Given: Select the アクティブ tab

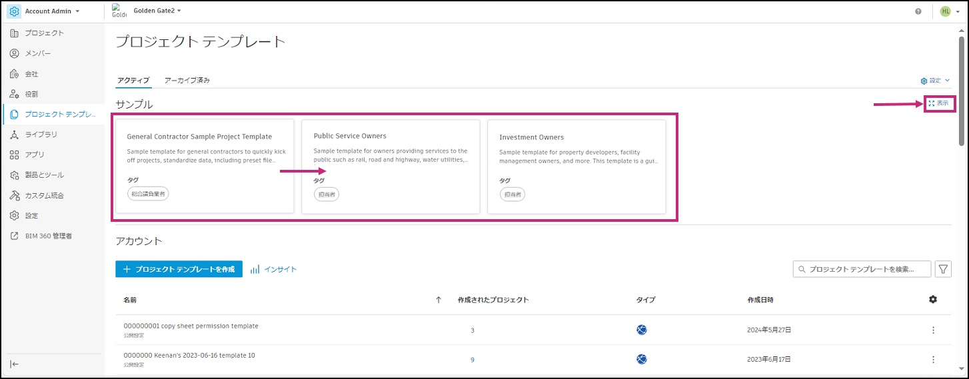Looking at the screenshot, I should point(133,81).
